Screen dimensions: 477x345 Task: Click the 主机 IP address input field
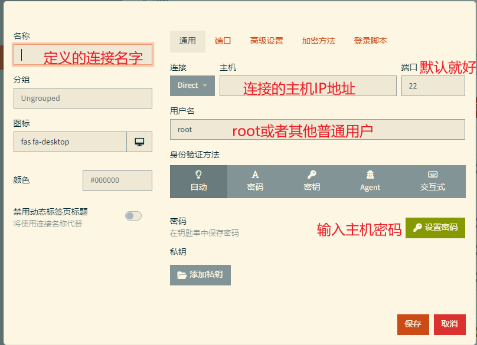[307, 86]
